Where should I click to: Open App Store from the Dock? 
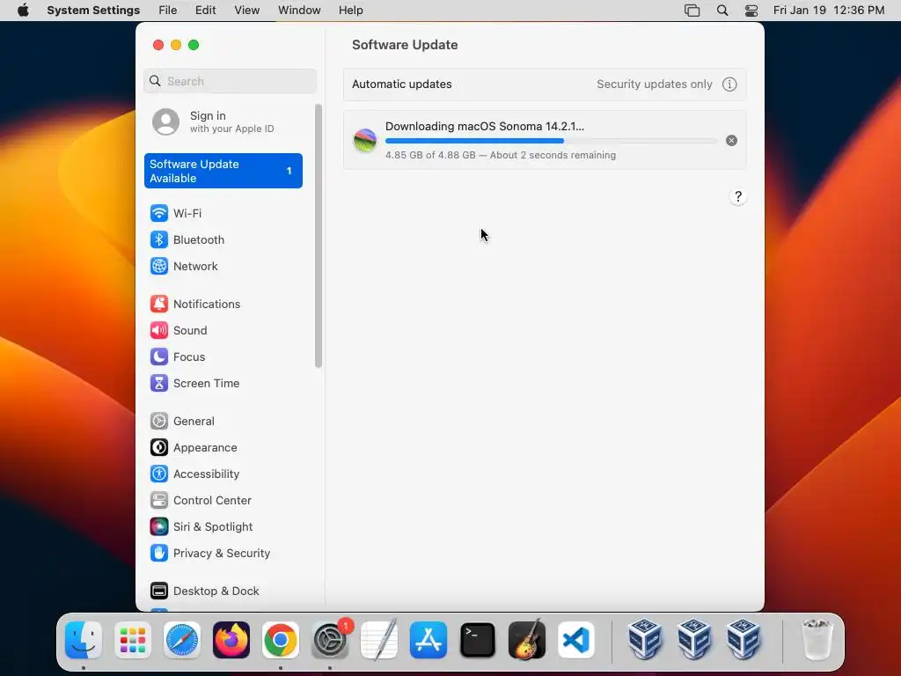pos(429,640)
